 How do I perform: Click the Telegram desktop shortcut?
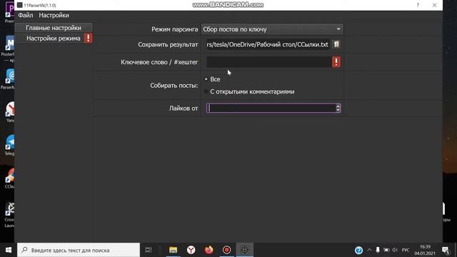pos(9,145)
